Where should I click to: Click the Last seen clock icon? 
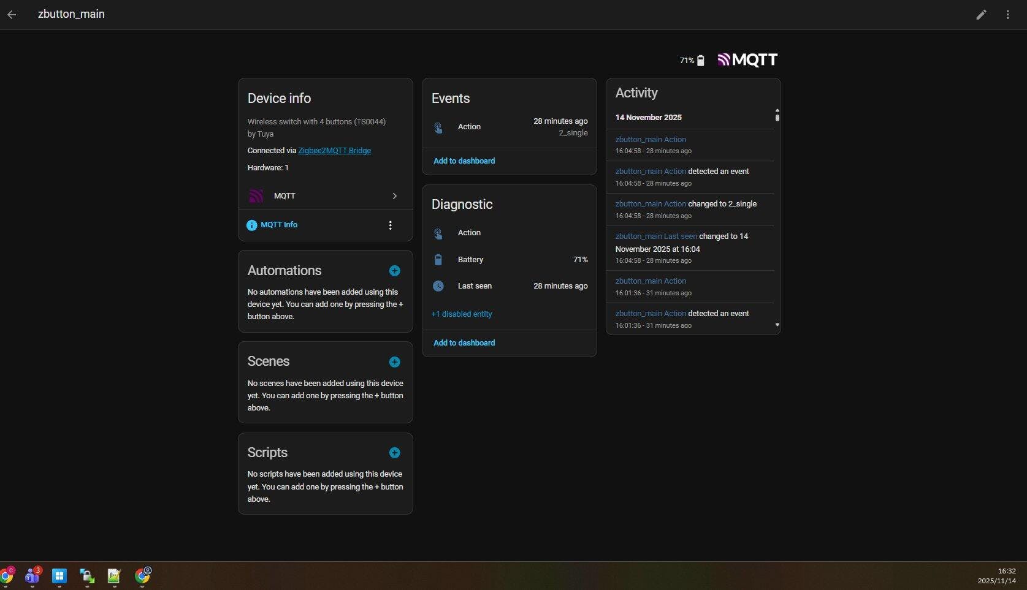tap(438, 286)
